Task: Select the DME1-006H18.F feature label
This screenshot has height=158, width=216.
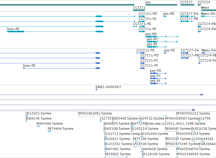Action: (x=108, y=87)
